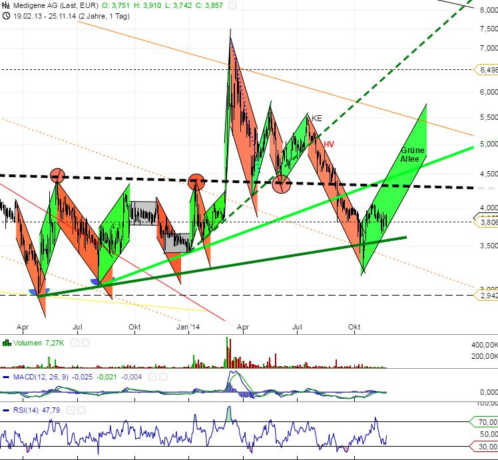Click the green MACD signal value -0,021
This screenshot has width=498, height=460.
(107, 377)
